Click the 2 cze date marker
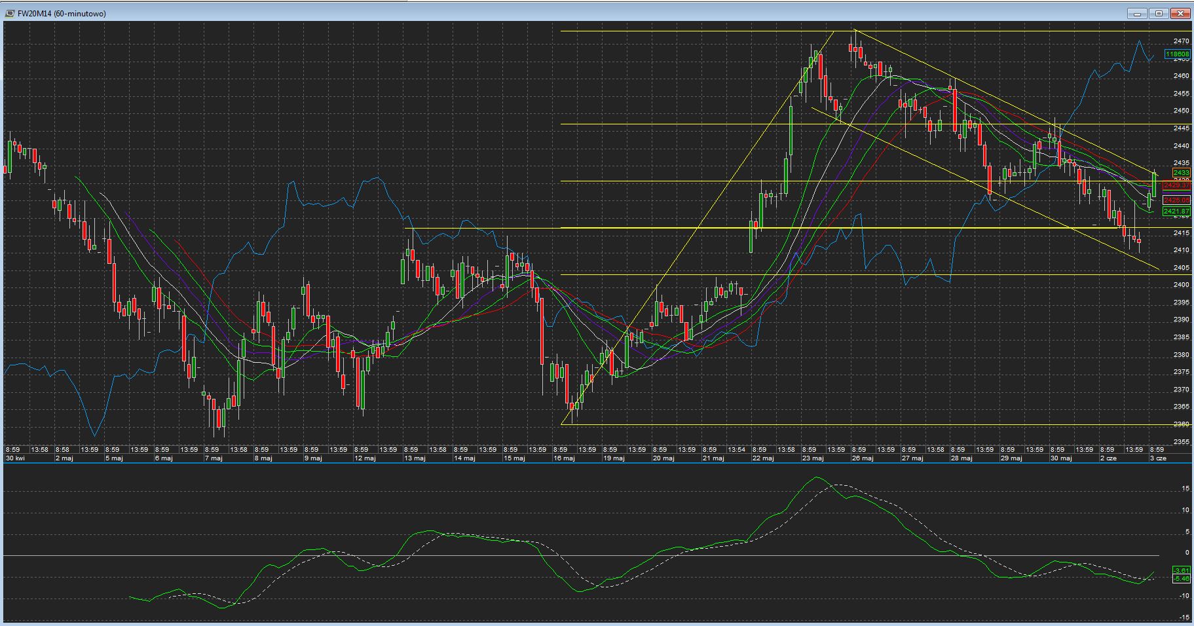1194x626 pixels. [x=1108, y=458]
